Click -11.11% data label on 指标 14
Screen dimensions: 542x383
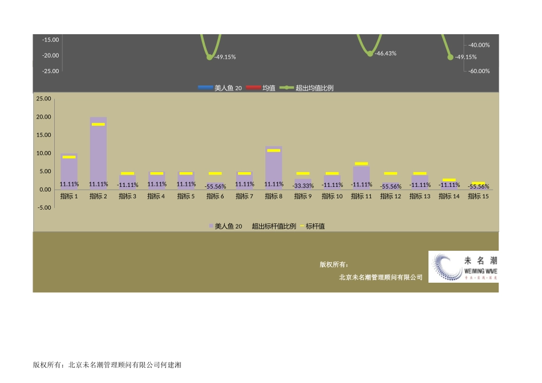[x=450, y=185]
